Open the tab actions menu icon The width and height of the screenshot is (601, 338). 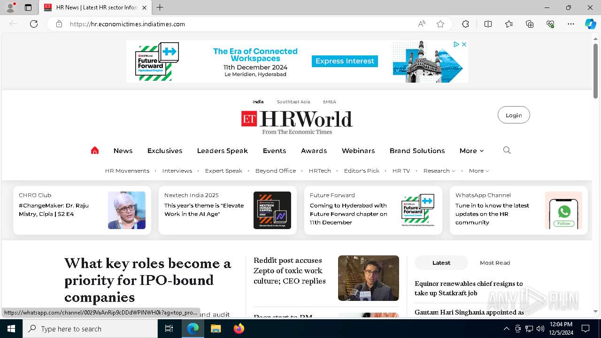28,8
